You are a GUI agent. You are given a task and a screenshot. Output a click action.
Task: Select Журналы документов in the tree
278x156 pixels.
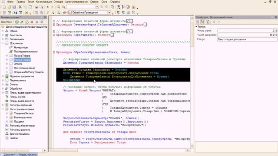coord(22,76)
